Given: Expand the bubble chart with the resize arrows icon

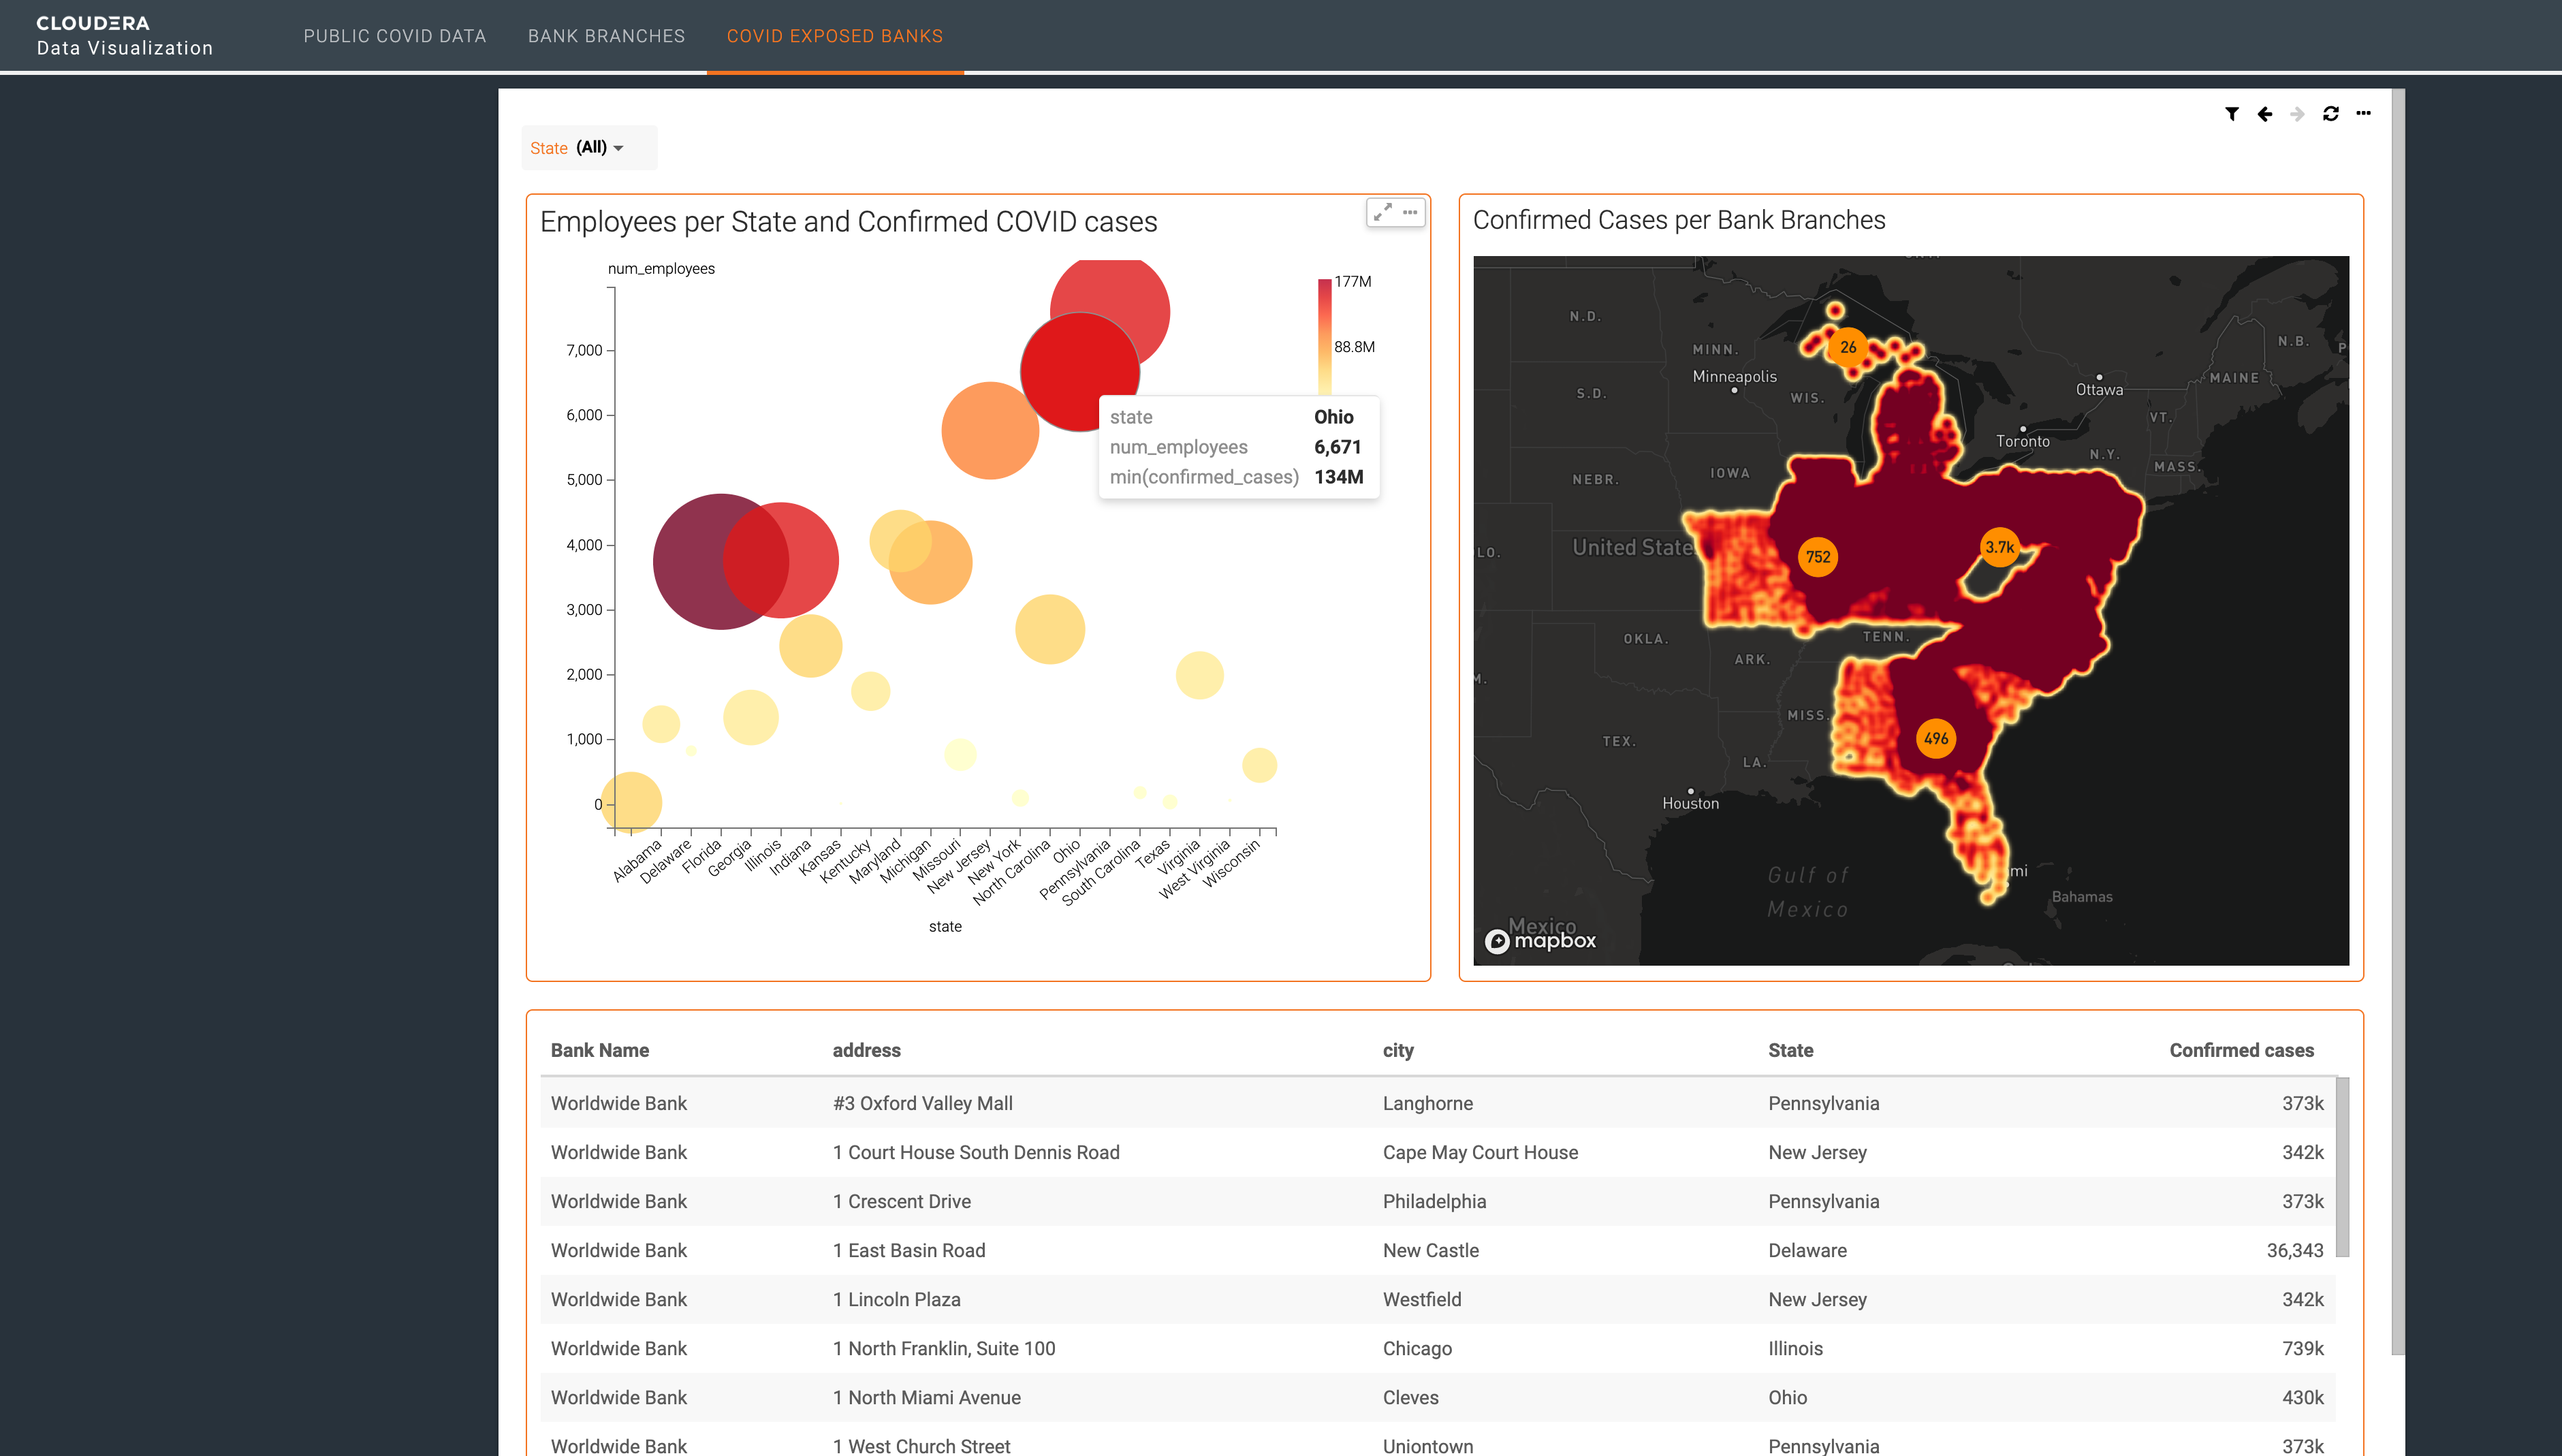Looking at the screenshot, I should pos(1383,211).
